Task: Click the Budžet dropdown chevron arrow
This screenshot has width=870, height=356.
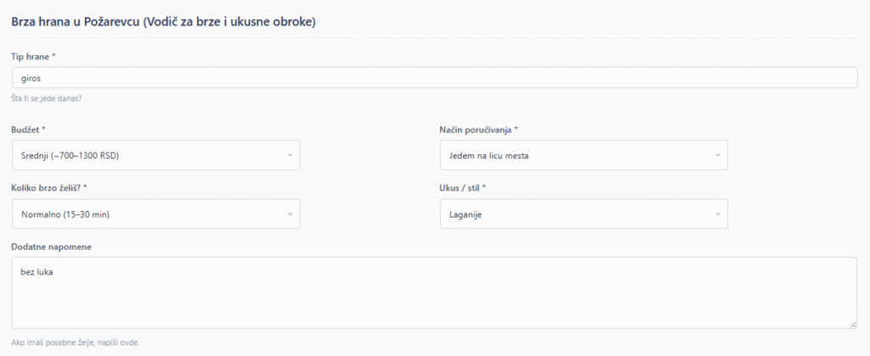Action: pyautogui.click(x=290, y=155)
